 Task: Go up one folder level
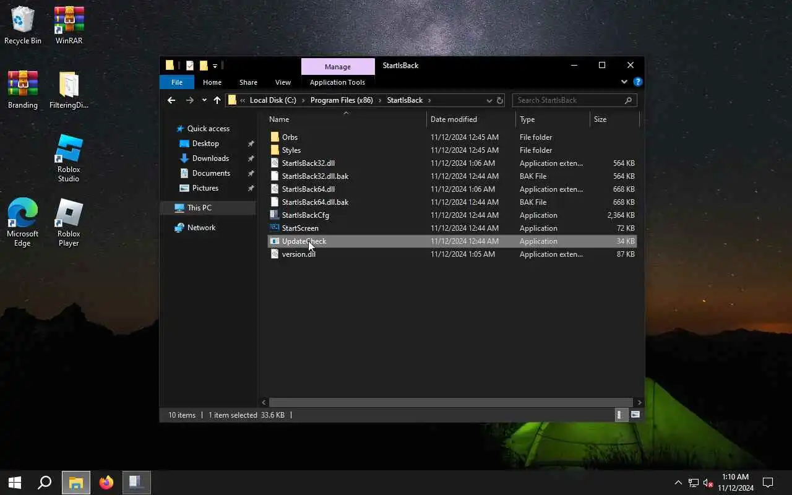pyautogui.click(x=217, y=100)
